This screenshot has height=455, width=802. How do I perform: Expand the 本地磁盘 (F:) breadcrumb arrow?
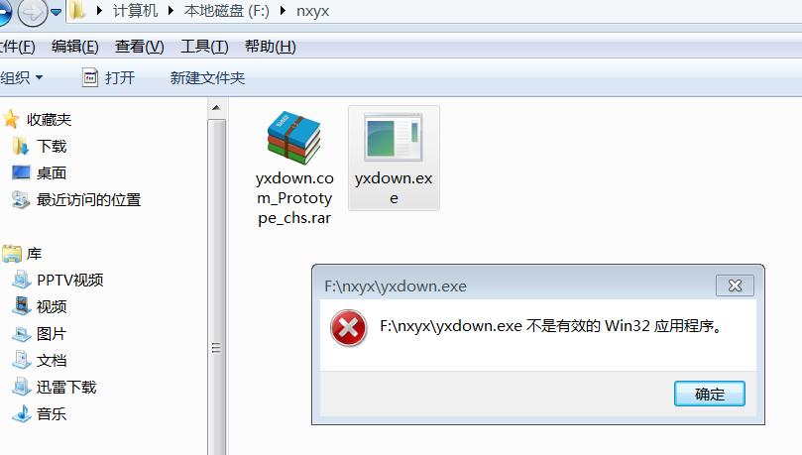pos(283,11)
